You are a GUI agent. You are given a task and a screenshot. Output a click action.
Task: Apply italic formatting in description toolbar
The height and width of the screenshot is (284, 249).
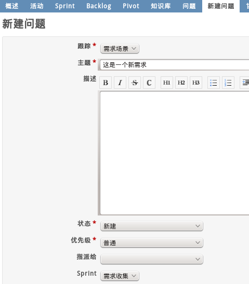pos(120,83)
